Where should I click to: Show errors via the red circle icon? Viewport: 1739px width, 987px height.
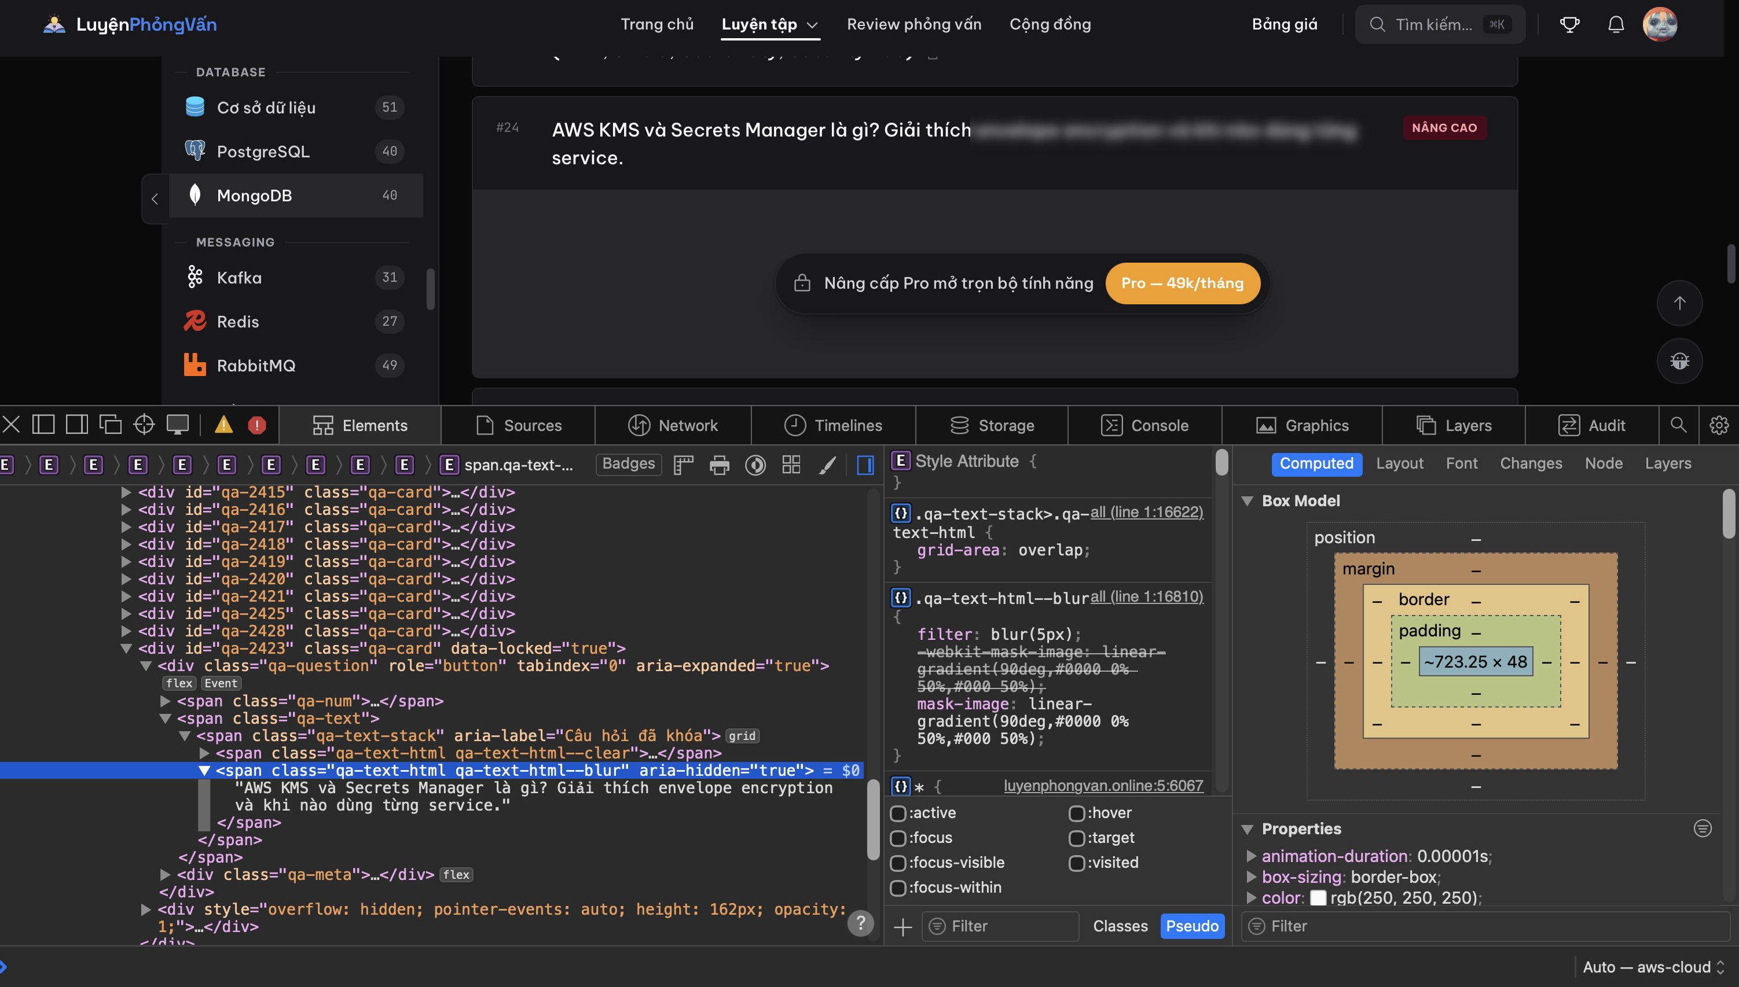(257, 425)
